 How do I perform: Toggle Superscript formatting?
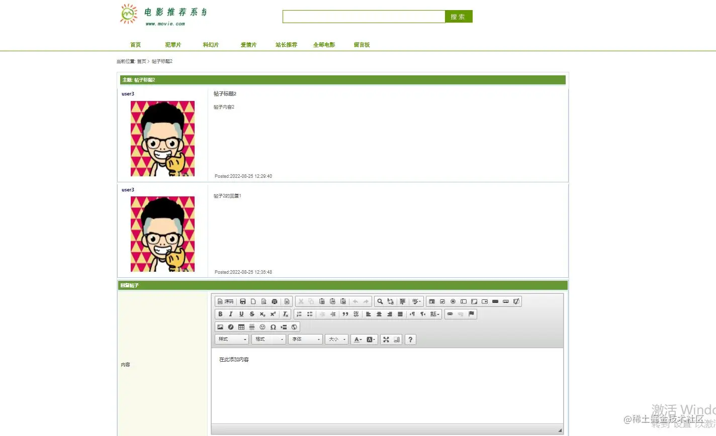tap(273, 314)
